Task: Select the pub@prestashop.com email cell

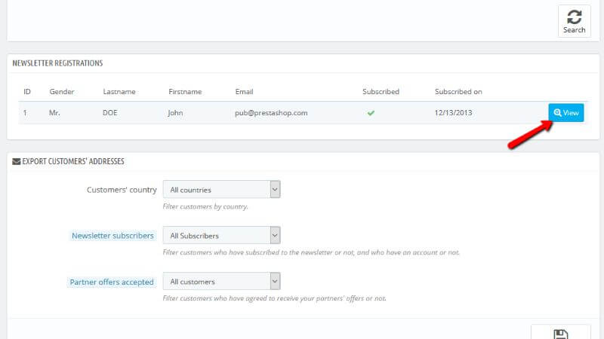Action: [271, 112]
